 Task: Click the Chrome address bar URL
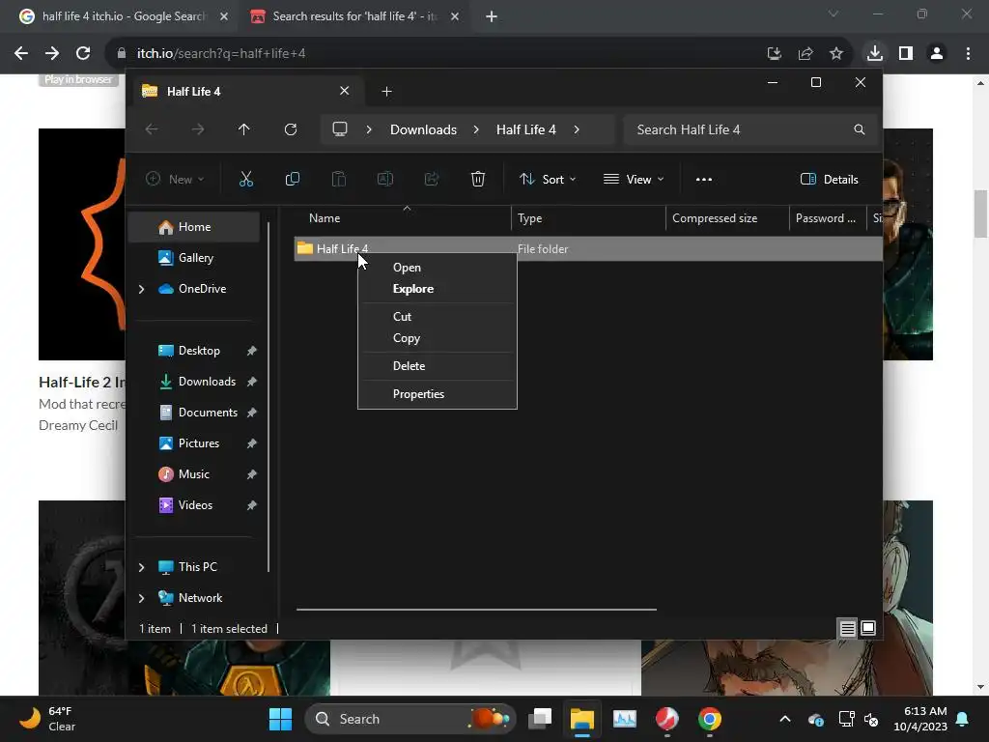click(221, 54)
